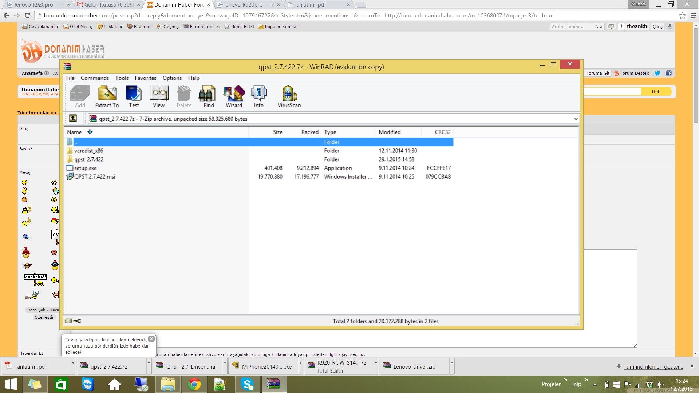
Task: Open the Help menu
Action: tap(194, 78)
